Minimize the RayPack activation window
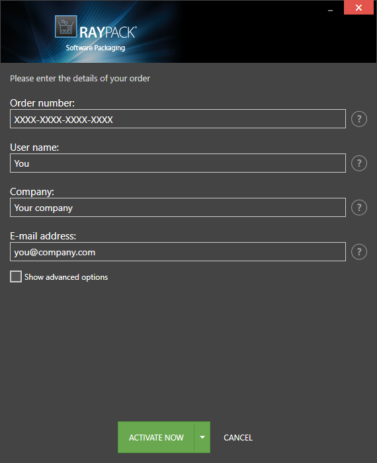377x463 pixels. pos(330,10)
